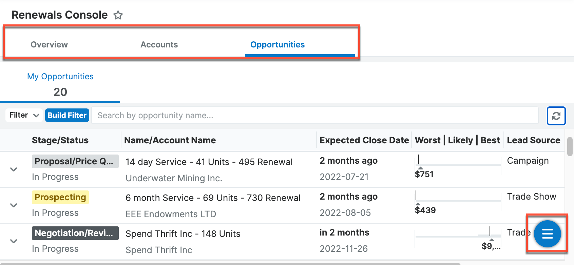The image size is (574, 265).
Task: Click the horizontal scrollbar at bottom
Action: pyautogui.click(x=230, y=264)
